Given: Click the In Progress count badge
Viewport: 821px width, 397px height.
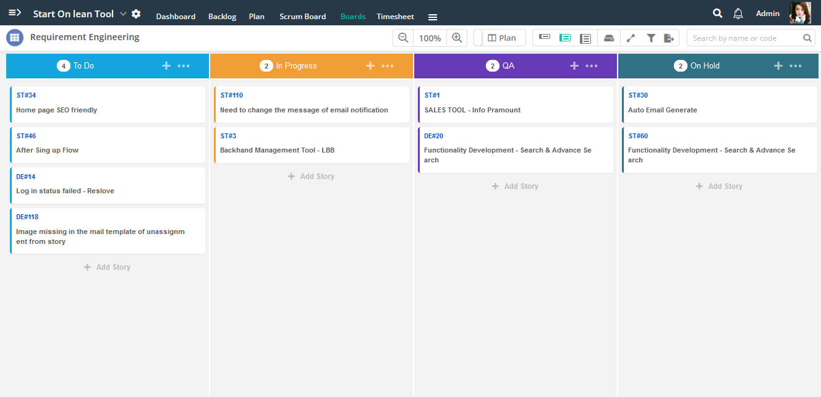Looking at the screenshot, I should (266, 66).
